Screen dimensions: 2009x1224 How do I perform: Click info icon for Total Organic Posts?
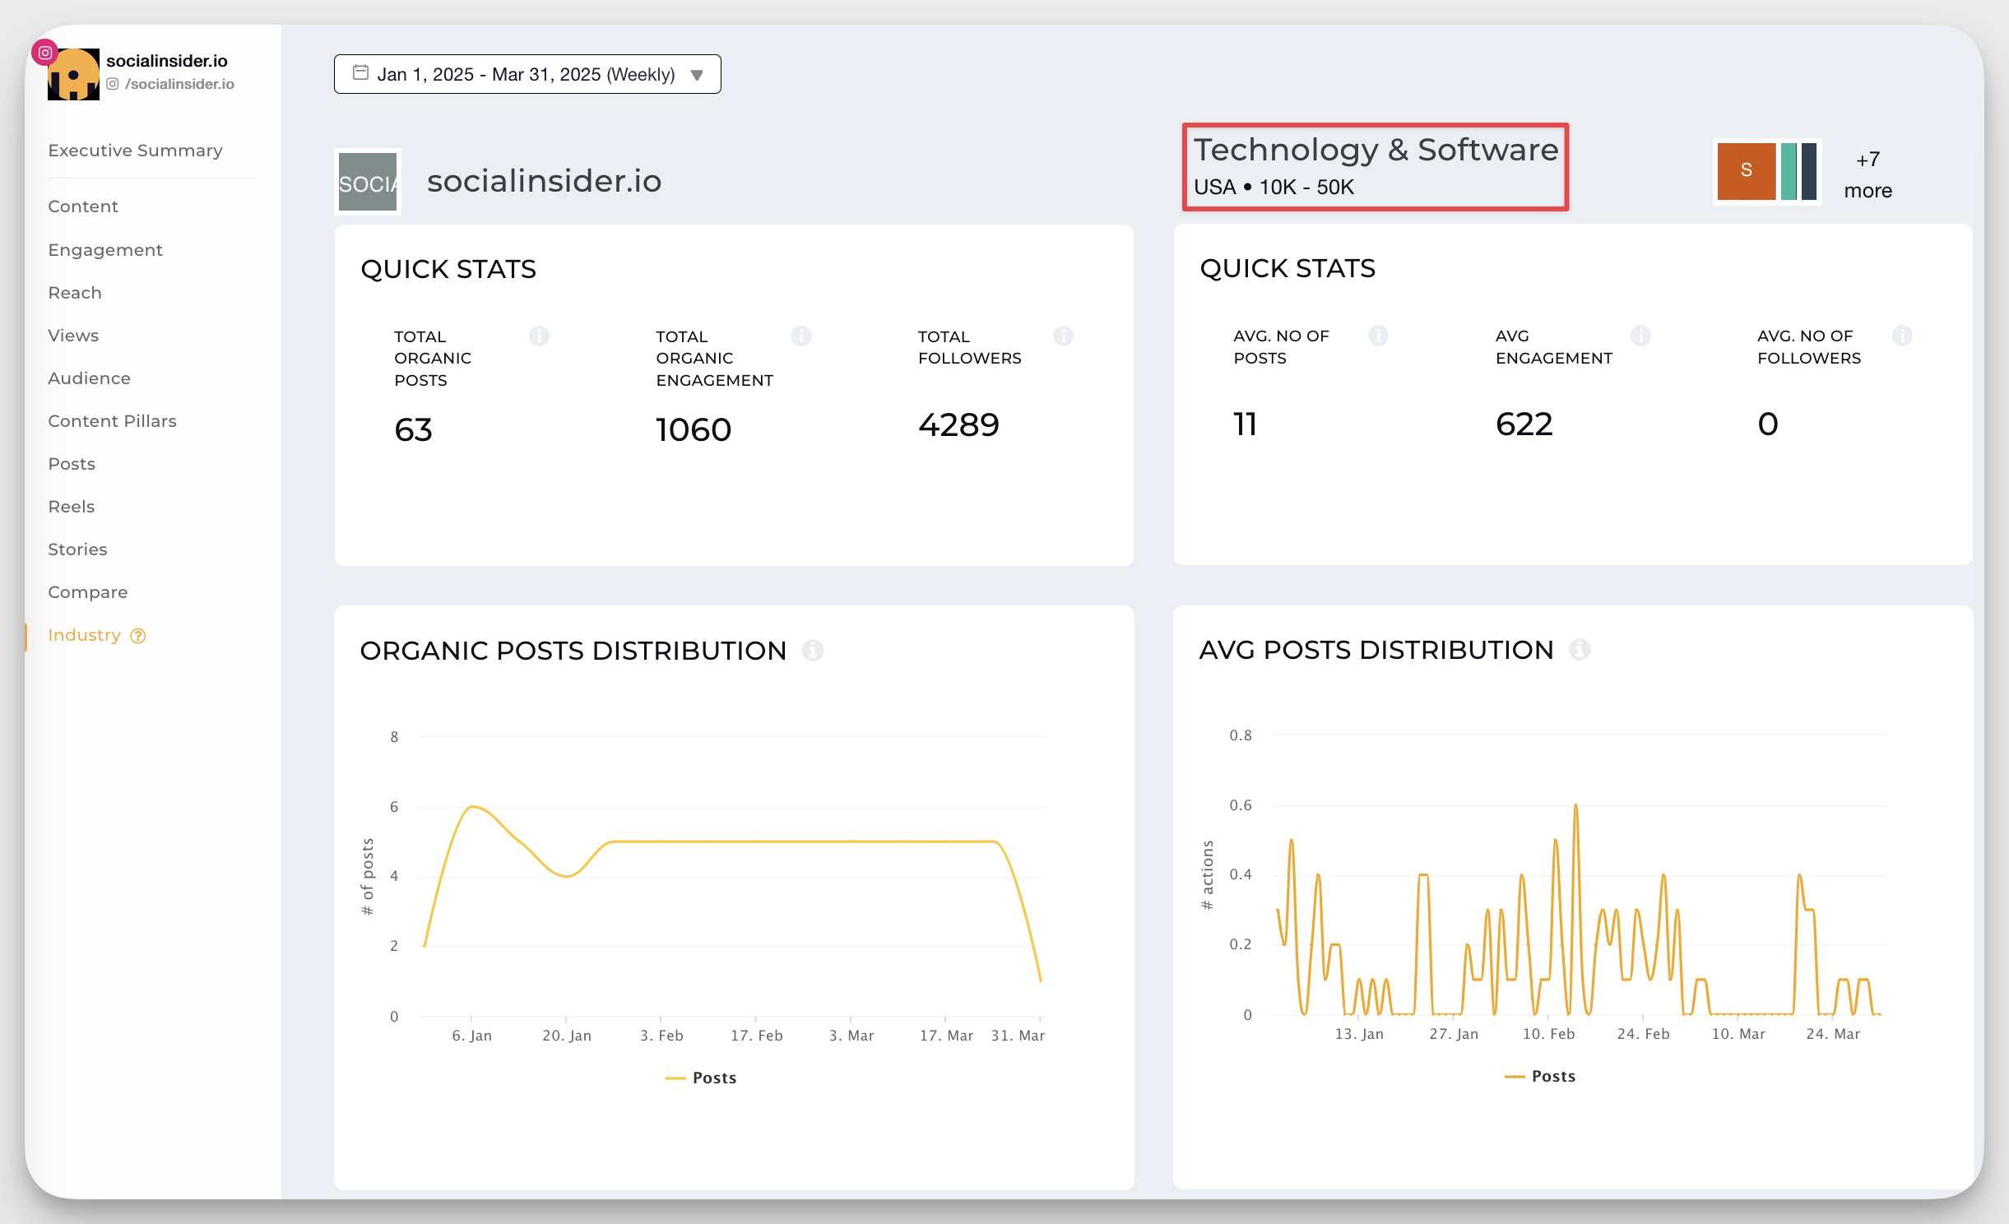539,336
